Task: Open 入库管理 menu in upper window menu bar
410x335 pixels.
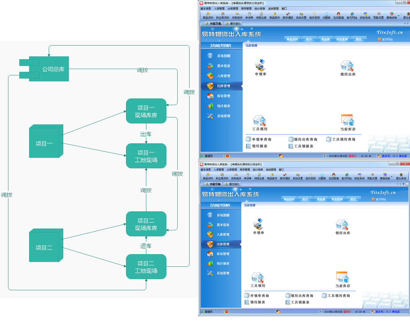Action: pyautogui.click(x=219, y=8)
